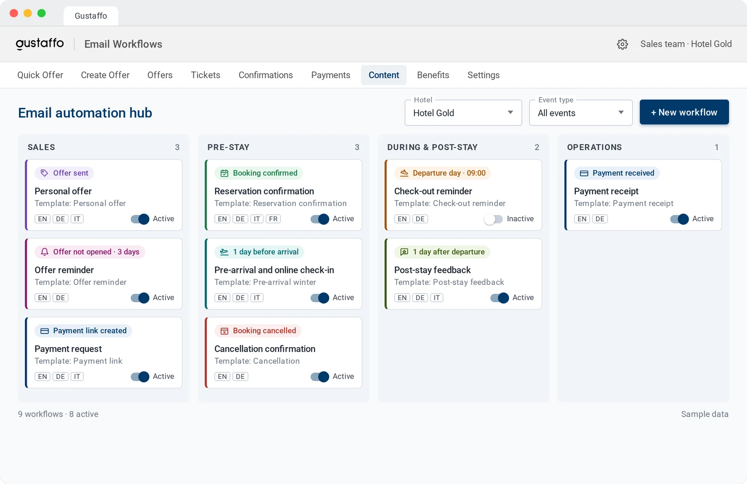747x484 pixels.
Task: Open the Payments tab
Action: coord(331,75)
